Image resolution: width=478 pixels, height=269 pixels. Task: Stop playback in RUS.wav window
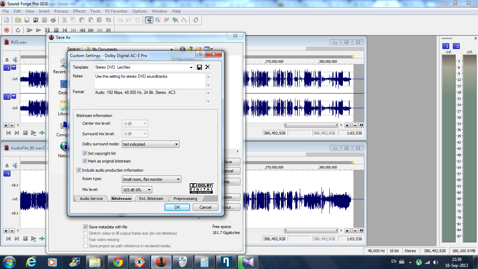(x=25, y=133)
